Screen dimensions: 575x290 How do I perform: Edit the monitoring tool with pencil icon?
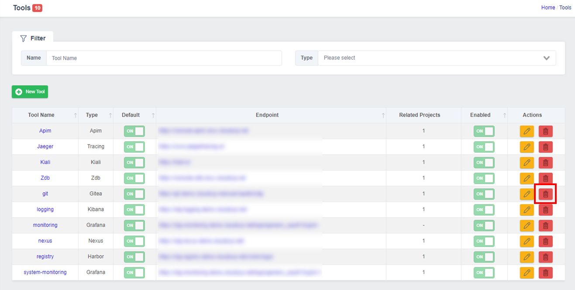coord(527,225)
